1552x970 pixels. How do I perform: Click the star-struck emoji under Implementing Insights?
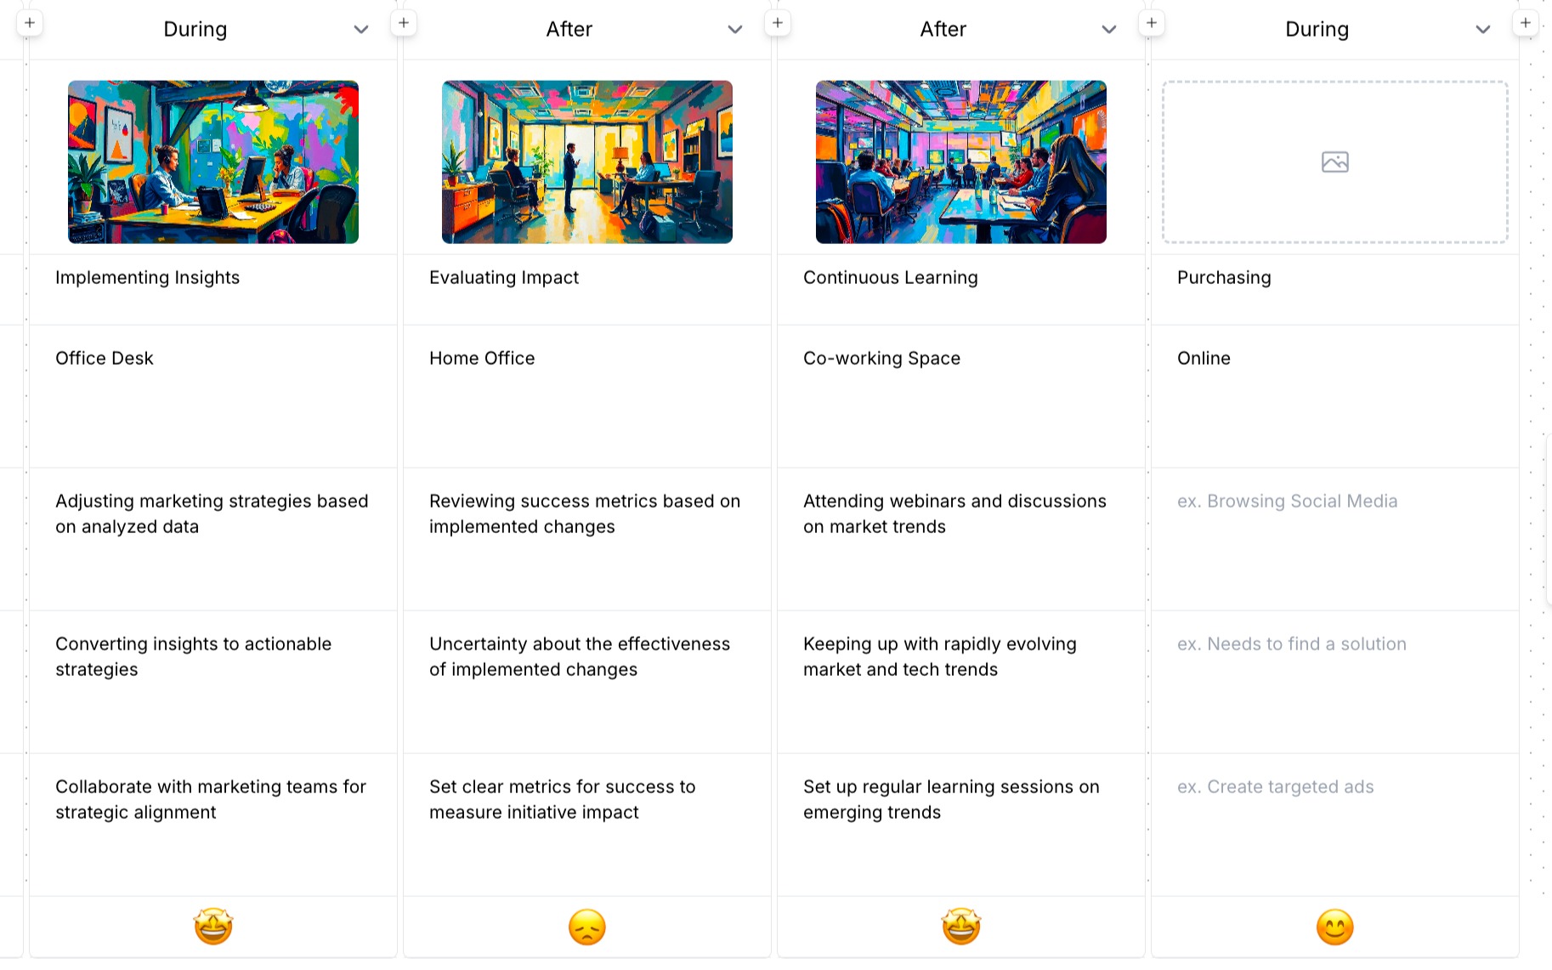(213, 927)
